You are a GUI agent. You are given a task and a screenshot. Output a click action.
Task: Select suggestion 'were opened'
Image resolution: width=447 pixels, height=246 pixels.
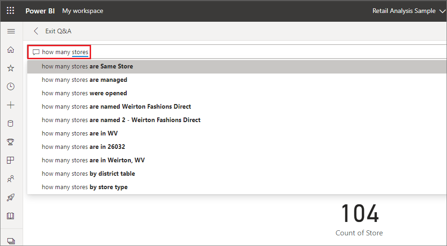[237, 93]
